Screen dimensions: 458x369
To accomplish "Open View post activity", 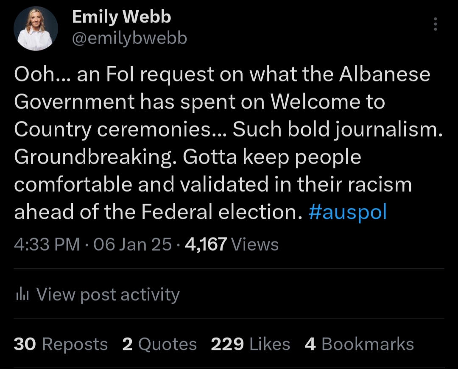I will [x=108, y=294].
